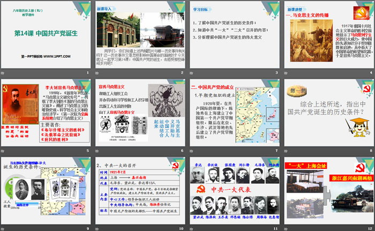Click slide number 4 label
375x231 pixels.
pyautogui.click(x=371, y=72)
